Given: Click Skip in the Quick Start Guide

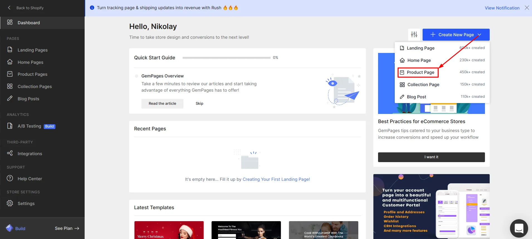Looking at the screenshot, I should 199,103.
